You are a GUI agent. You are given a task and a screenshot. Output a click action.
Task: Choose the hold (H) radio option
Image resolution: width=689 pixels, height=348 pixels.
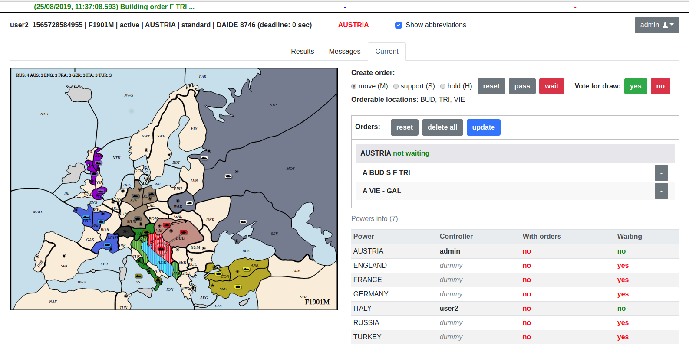(x=443, y=86)
